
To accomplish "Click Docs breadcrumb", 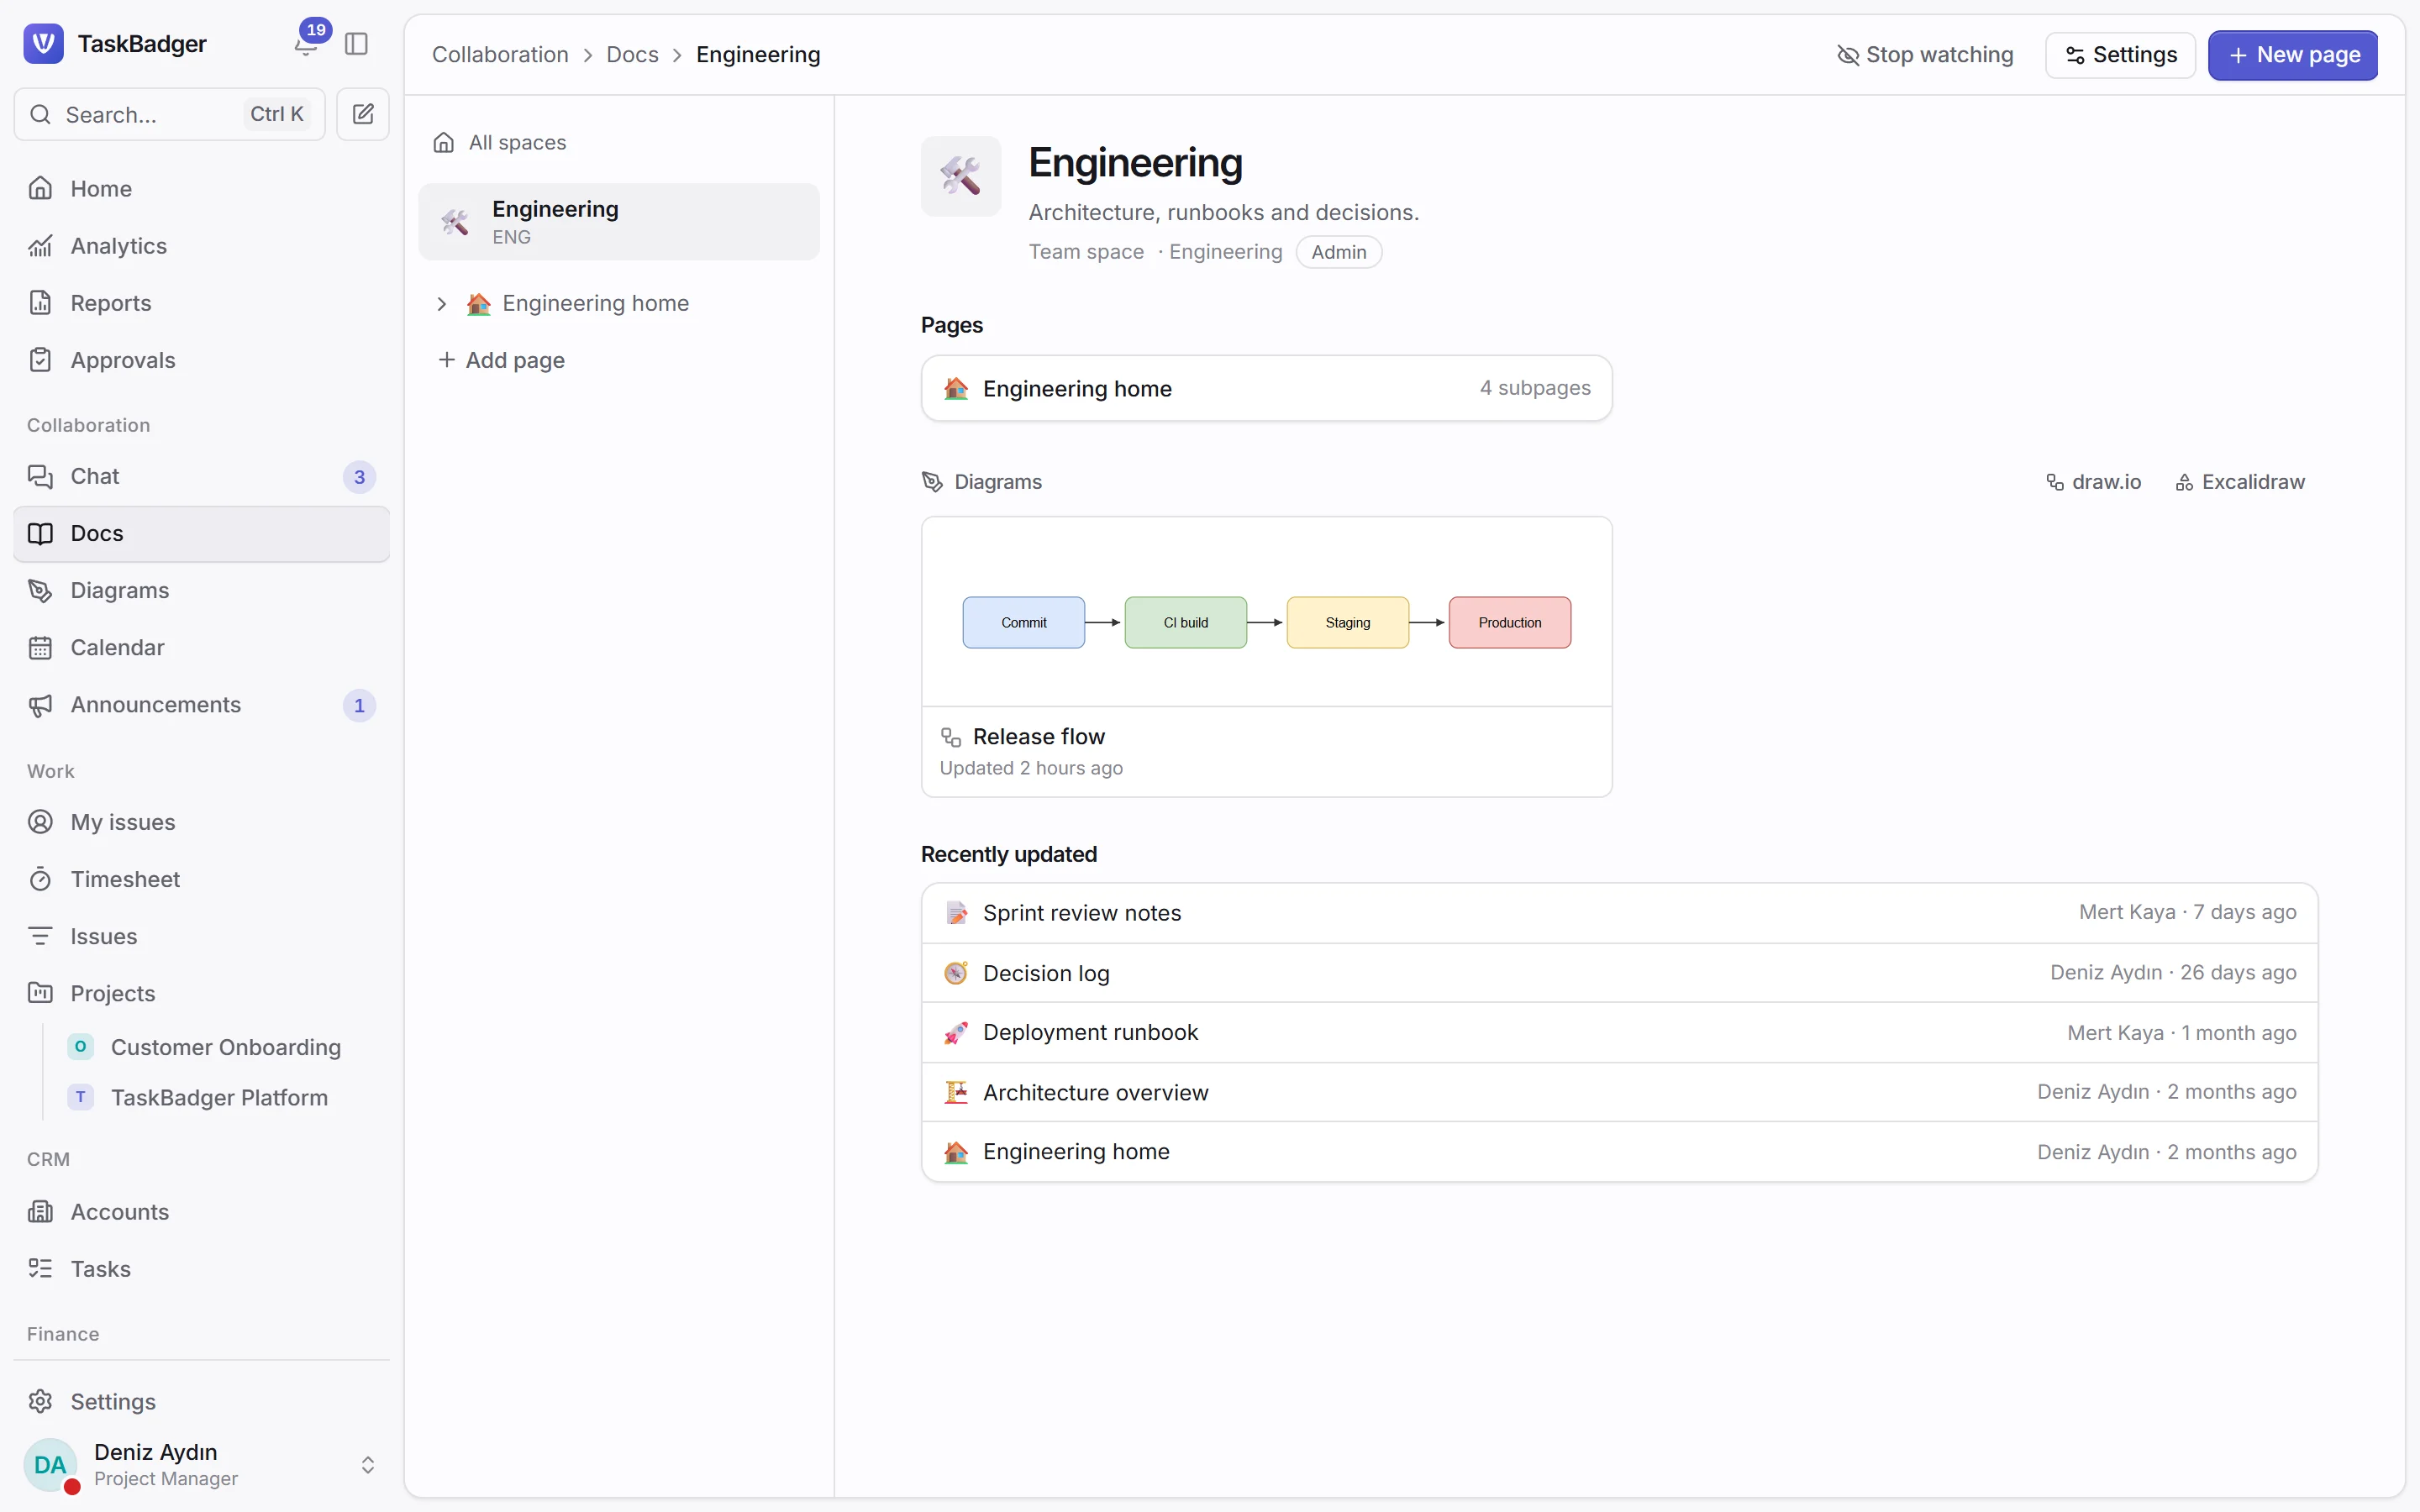I will tap(632, 55).
